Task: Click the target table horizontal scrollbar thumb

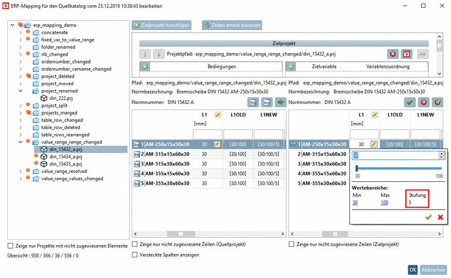Action: point(335,234)
